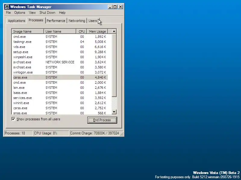
Task: Open the View menu
Action: pos(32,13)
